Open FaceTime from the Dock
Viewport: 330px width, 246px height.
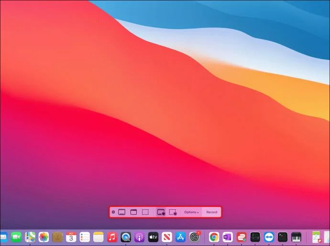[16, 237]
